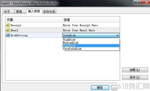150x91 pixels.
Task: Edit the 'Enter Your Receipt Here' value
Action: point(91,25)
